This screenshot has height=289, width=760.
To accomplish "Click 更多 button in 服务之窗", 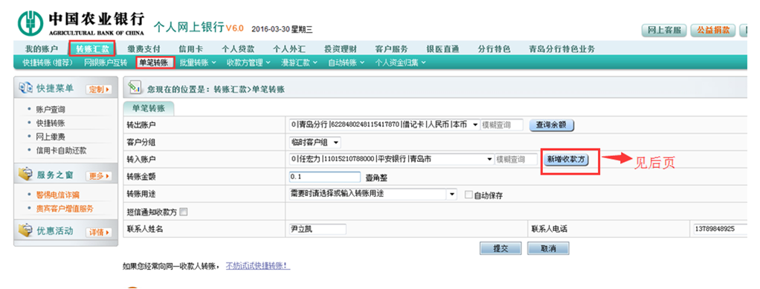I will click(x=99, y=176).
